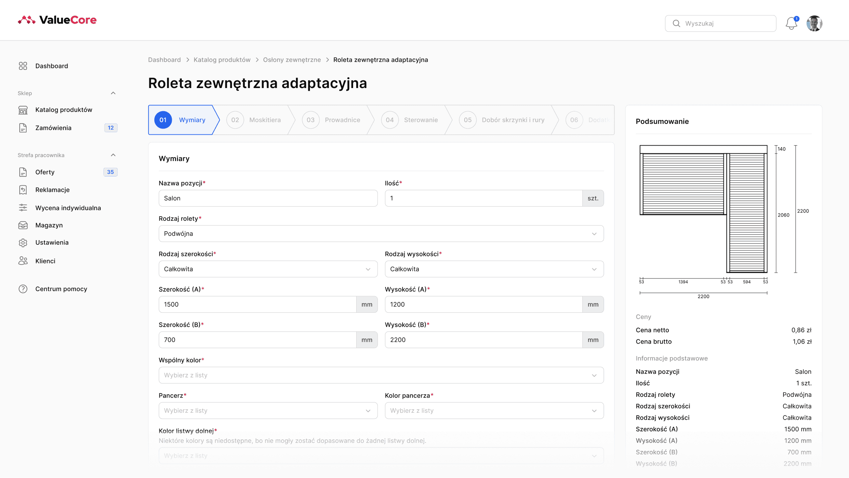
Task: Go to the Sterowanie step
Action: pyautogui.click(x=413, y=120)
